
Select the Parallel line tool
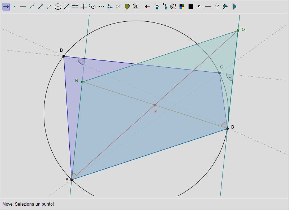75,7
